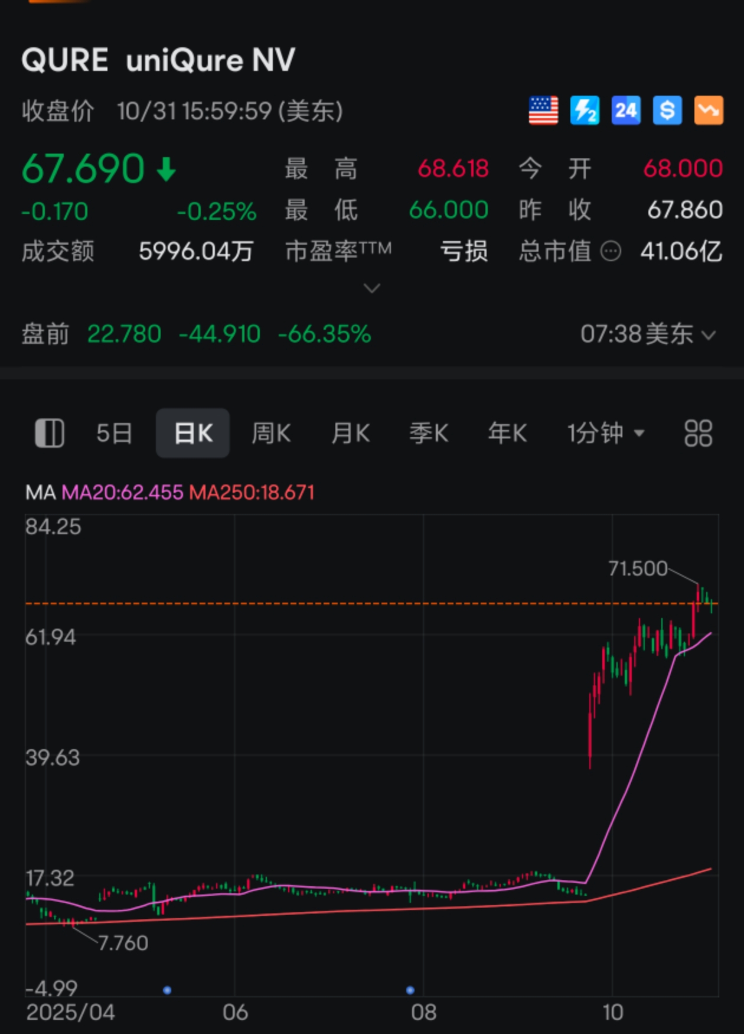This screenshot has height=1034, width=744.
Task: Tap the 成交额 value 5996.04万
Action: click(196, 252)
